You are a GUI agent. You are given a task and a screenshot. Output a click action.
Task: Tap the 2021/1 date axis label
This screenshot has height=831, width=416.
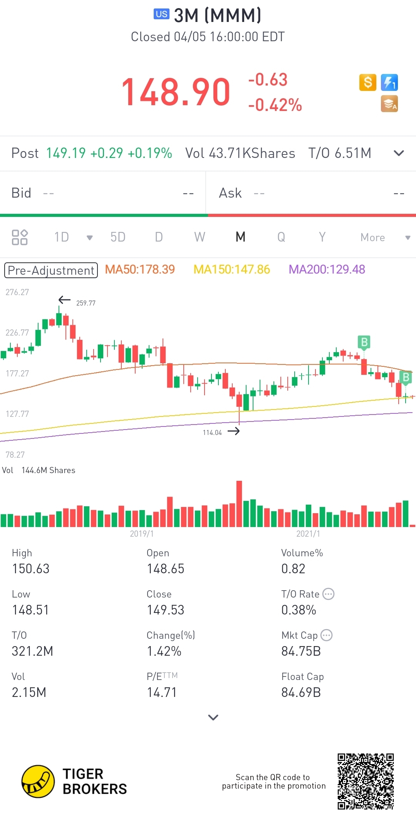coord(308,534)
